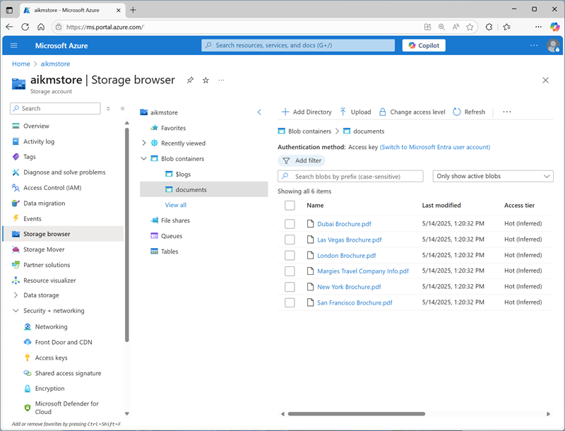Click Switch to Microsoft Entra user account link
565x431 pixels.
(434, 147)
